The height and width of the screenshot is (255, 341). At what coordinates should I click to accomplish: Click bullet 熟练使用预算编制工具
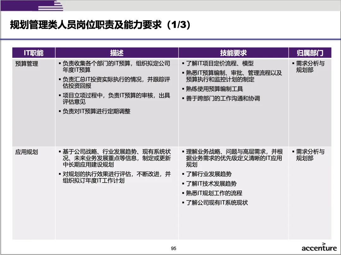[x=212, y=89]
